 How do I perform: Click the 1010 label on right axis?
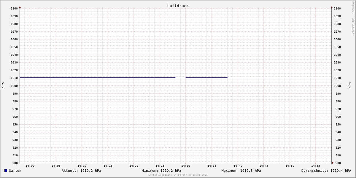click(337, 78)
